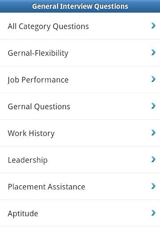
Task: Tap the chevron next to Gernal-Flexibility
Action: click(153, 53)
